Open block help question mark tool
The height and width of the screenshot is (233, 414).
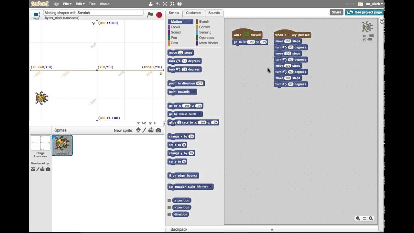click(180, 4)
